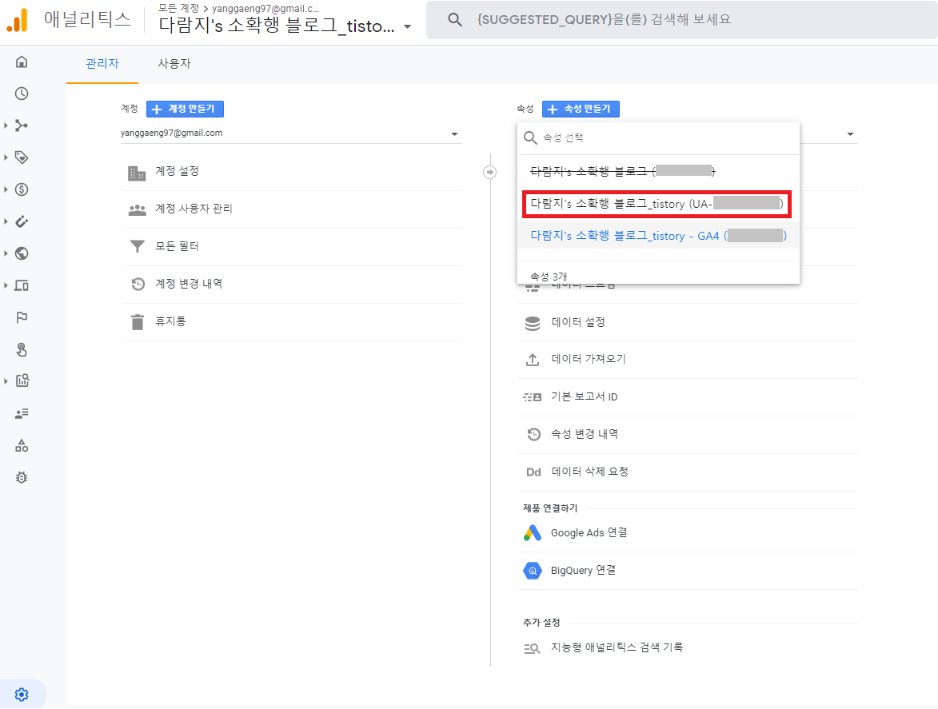
Task: Click the history icon beside 속성 변경 내역
Action: click(533, 435)
